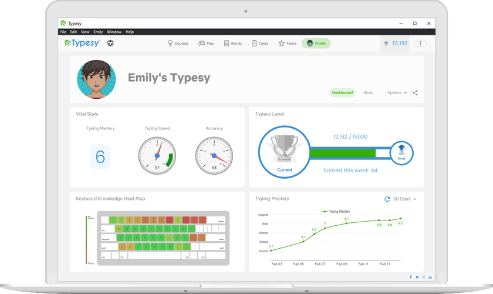Click the 'Feb 03' axis label
493x294 pixels.
click(x=277, y=264)
